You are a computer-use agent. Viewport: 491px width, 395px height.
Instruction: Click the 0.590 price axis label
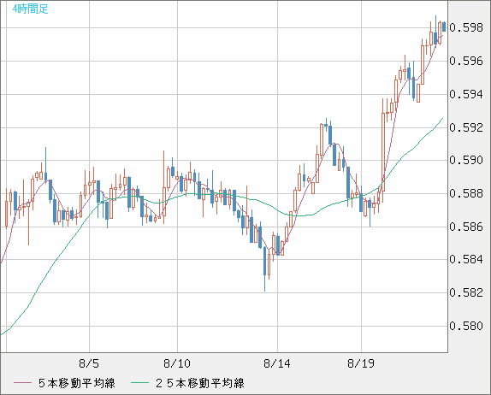pos(466,160)
